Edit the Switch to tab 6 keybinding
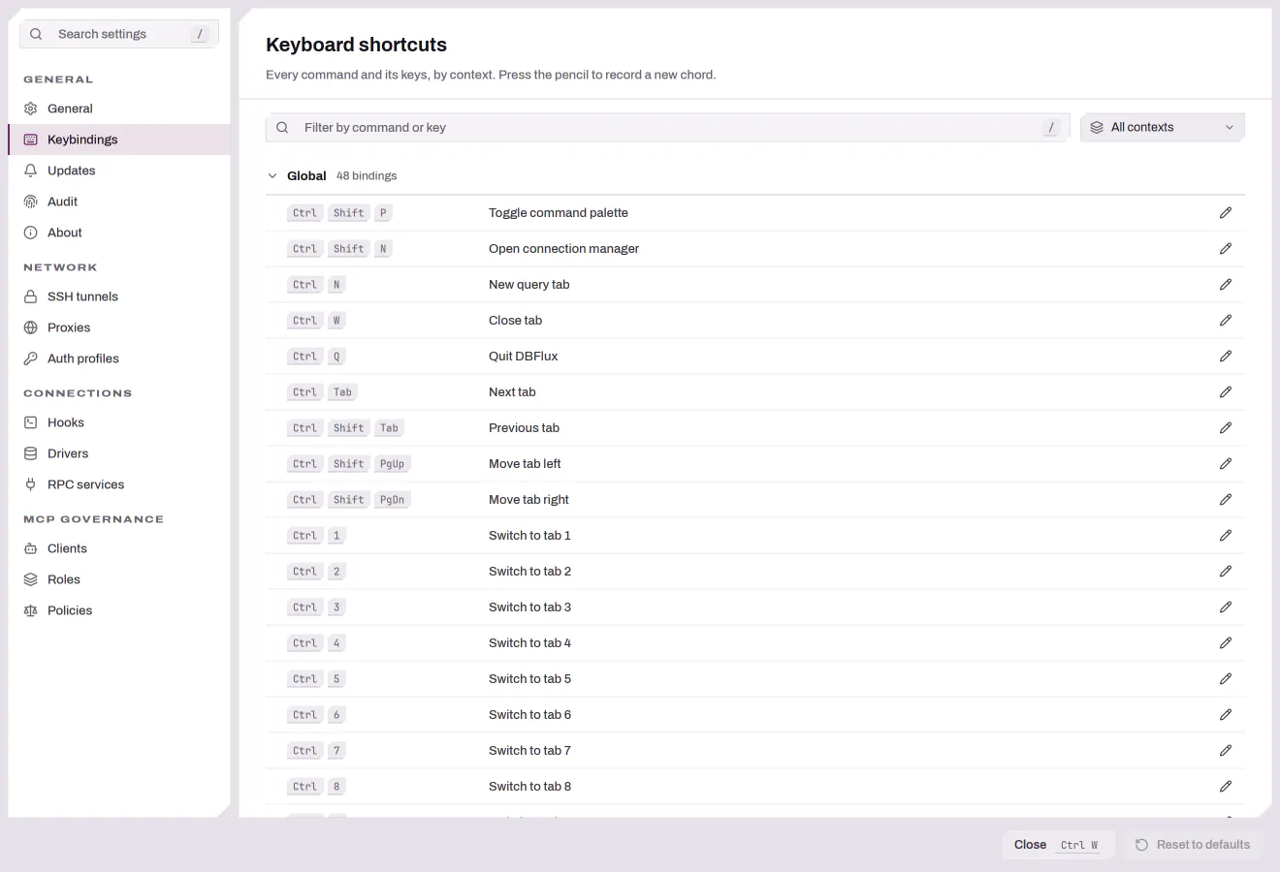This screenshot has height=872, width=1280. coord(1226,715)
